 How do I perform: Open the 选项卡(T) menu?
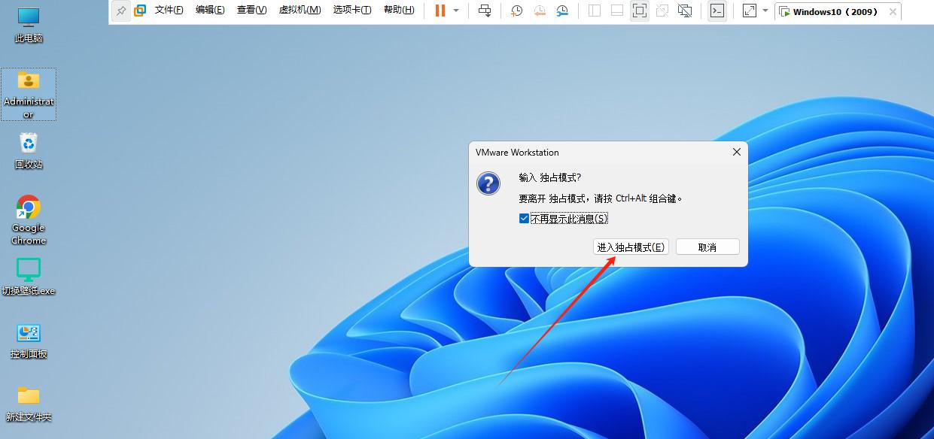click(x=352, y=11)
